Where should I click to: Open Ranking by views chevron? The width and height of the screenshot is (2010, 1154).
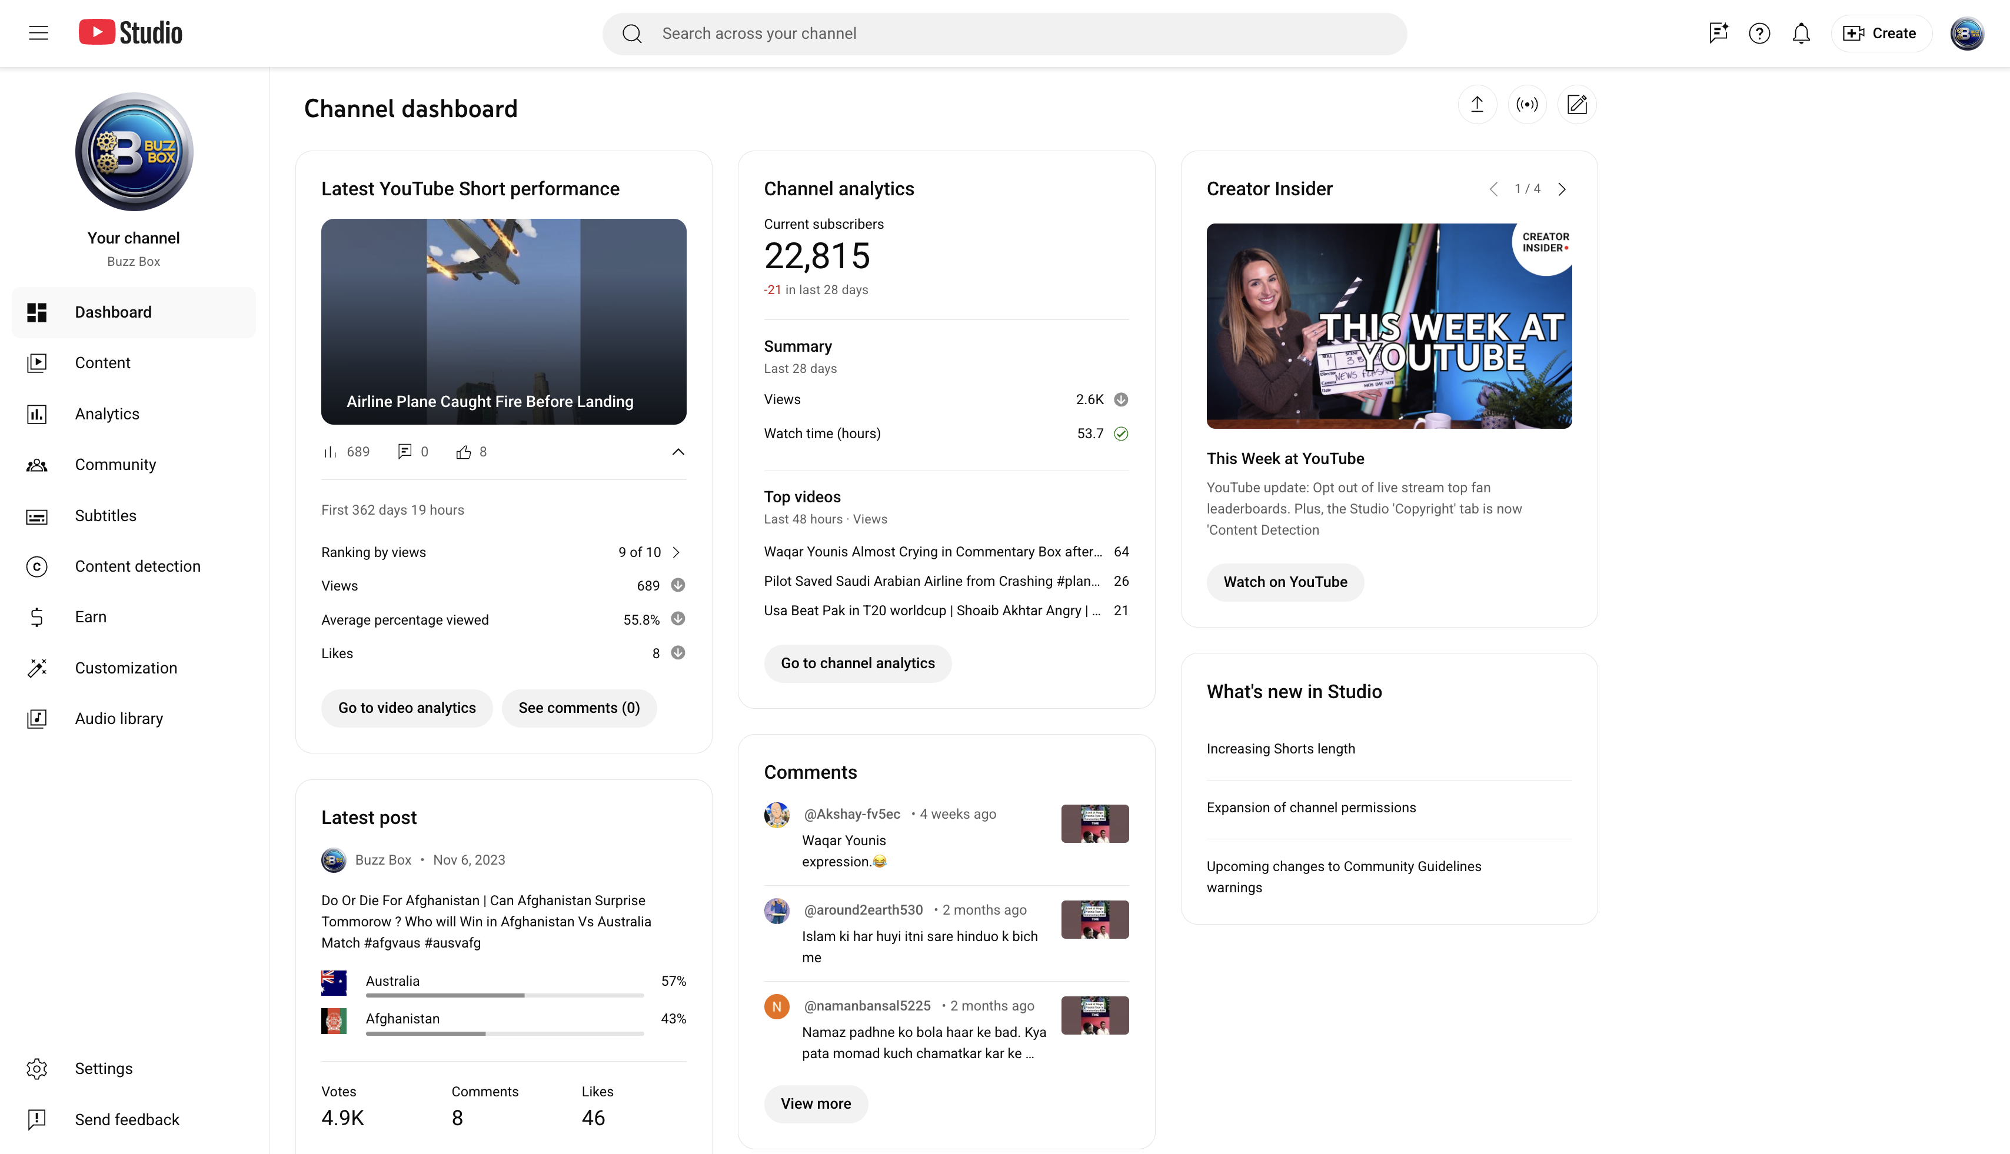pos(676,552)
